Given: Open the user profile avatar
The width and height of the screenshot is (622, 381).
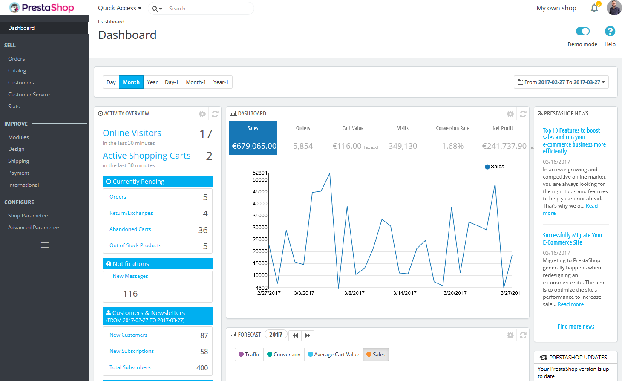Looking at the screenshot, I should pyautogui.click(x=614, y=8).
